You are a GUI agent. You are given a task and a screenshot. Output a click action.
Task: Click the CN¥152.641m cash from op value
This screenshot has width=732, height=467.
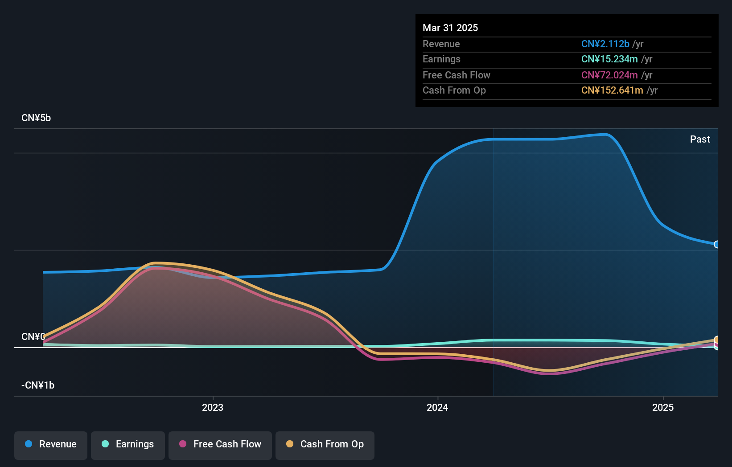(x=612, y=90)
